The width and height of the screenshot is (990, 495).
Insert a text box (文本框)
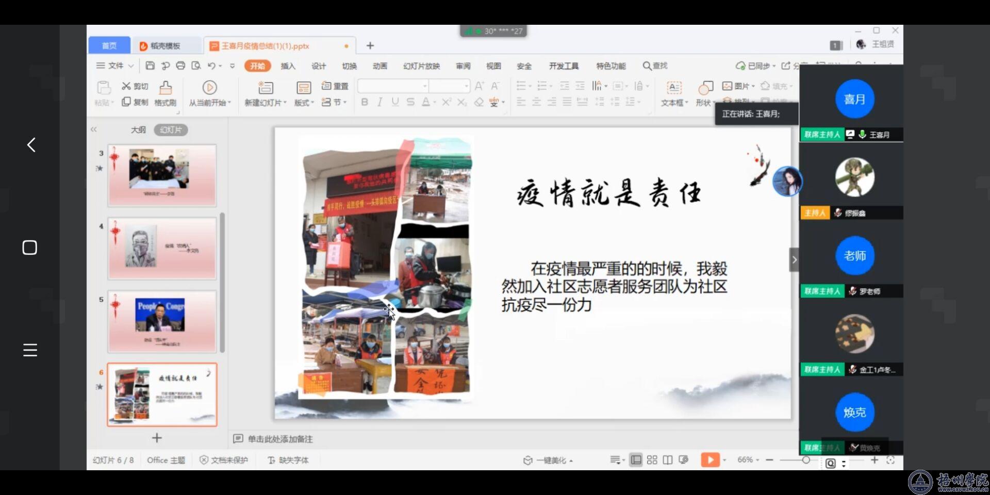pyautogui.click(x=674, y=88)
